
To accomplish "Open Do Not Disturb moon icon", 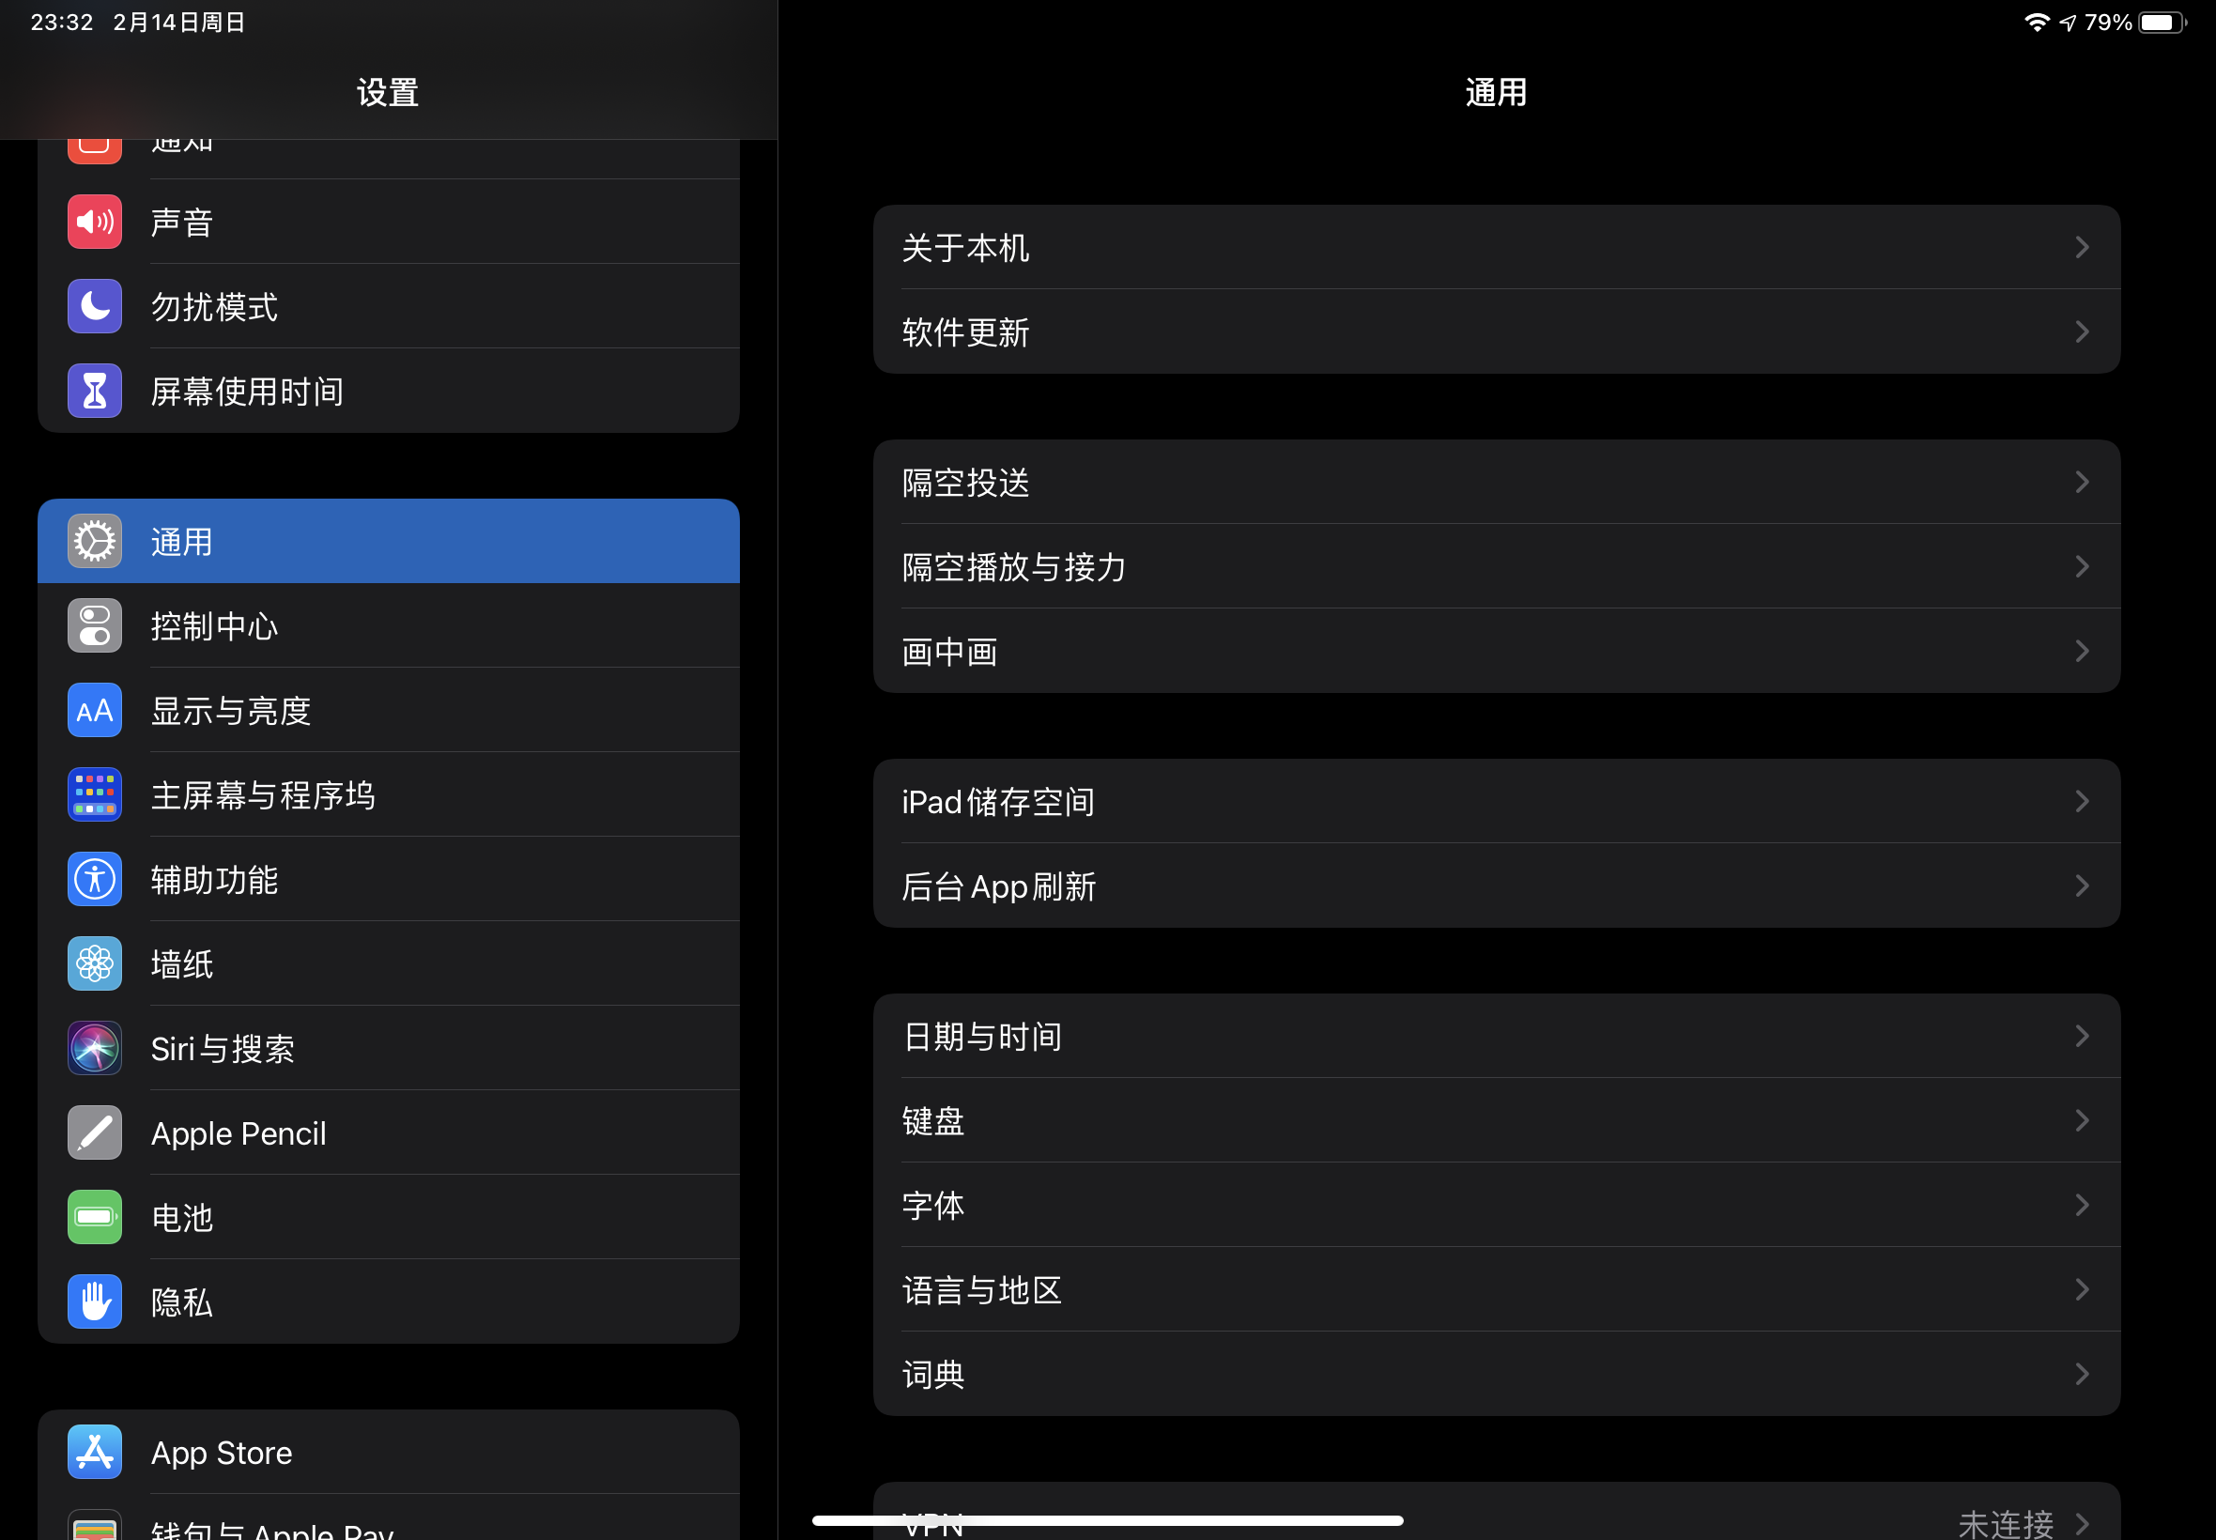I will pos(95,307).
